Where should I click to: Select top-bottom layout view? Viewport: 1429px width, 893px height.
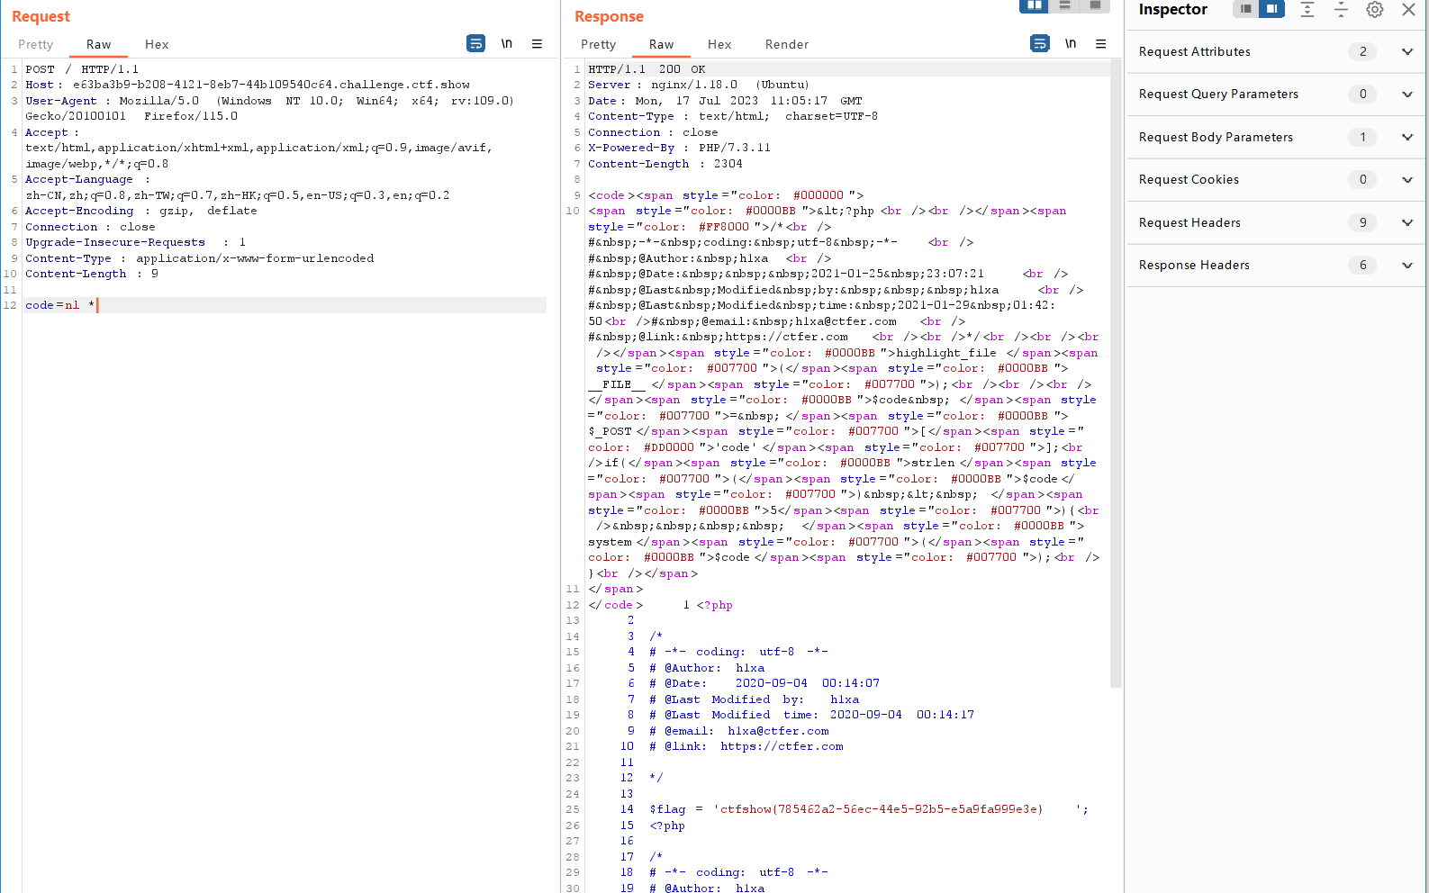pos(1064,5)
